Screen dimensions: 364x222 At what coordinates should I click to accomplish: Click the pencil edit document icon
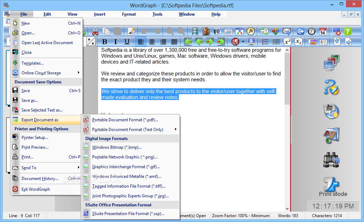[131, 31]
